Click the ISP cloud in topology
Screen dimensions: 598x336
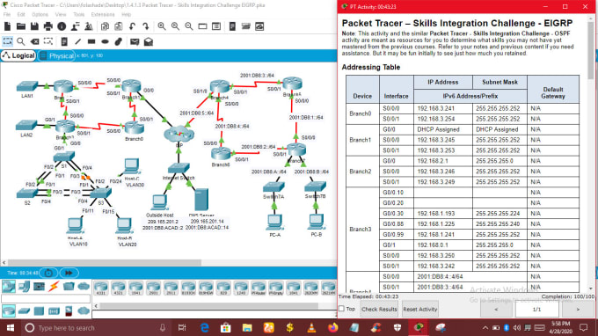click(179, 134)
